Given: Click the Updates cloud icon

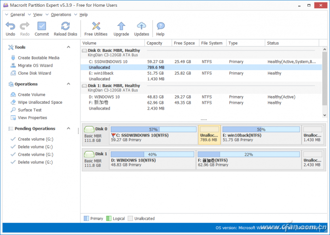Looking at the screenshot, I should coord(142,26).
